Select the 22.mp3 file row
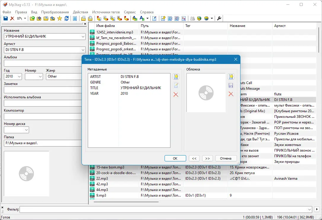The height and width of the screenshot is (220, 322). [202, 179]
